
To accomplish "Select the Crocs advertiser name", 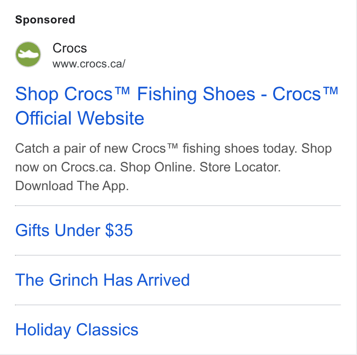I will click(70, 48).
